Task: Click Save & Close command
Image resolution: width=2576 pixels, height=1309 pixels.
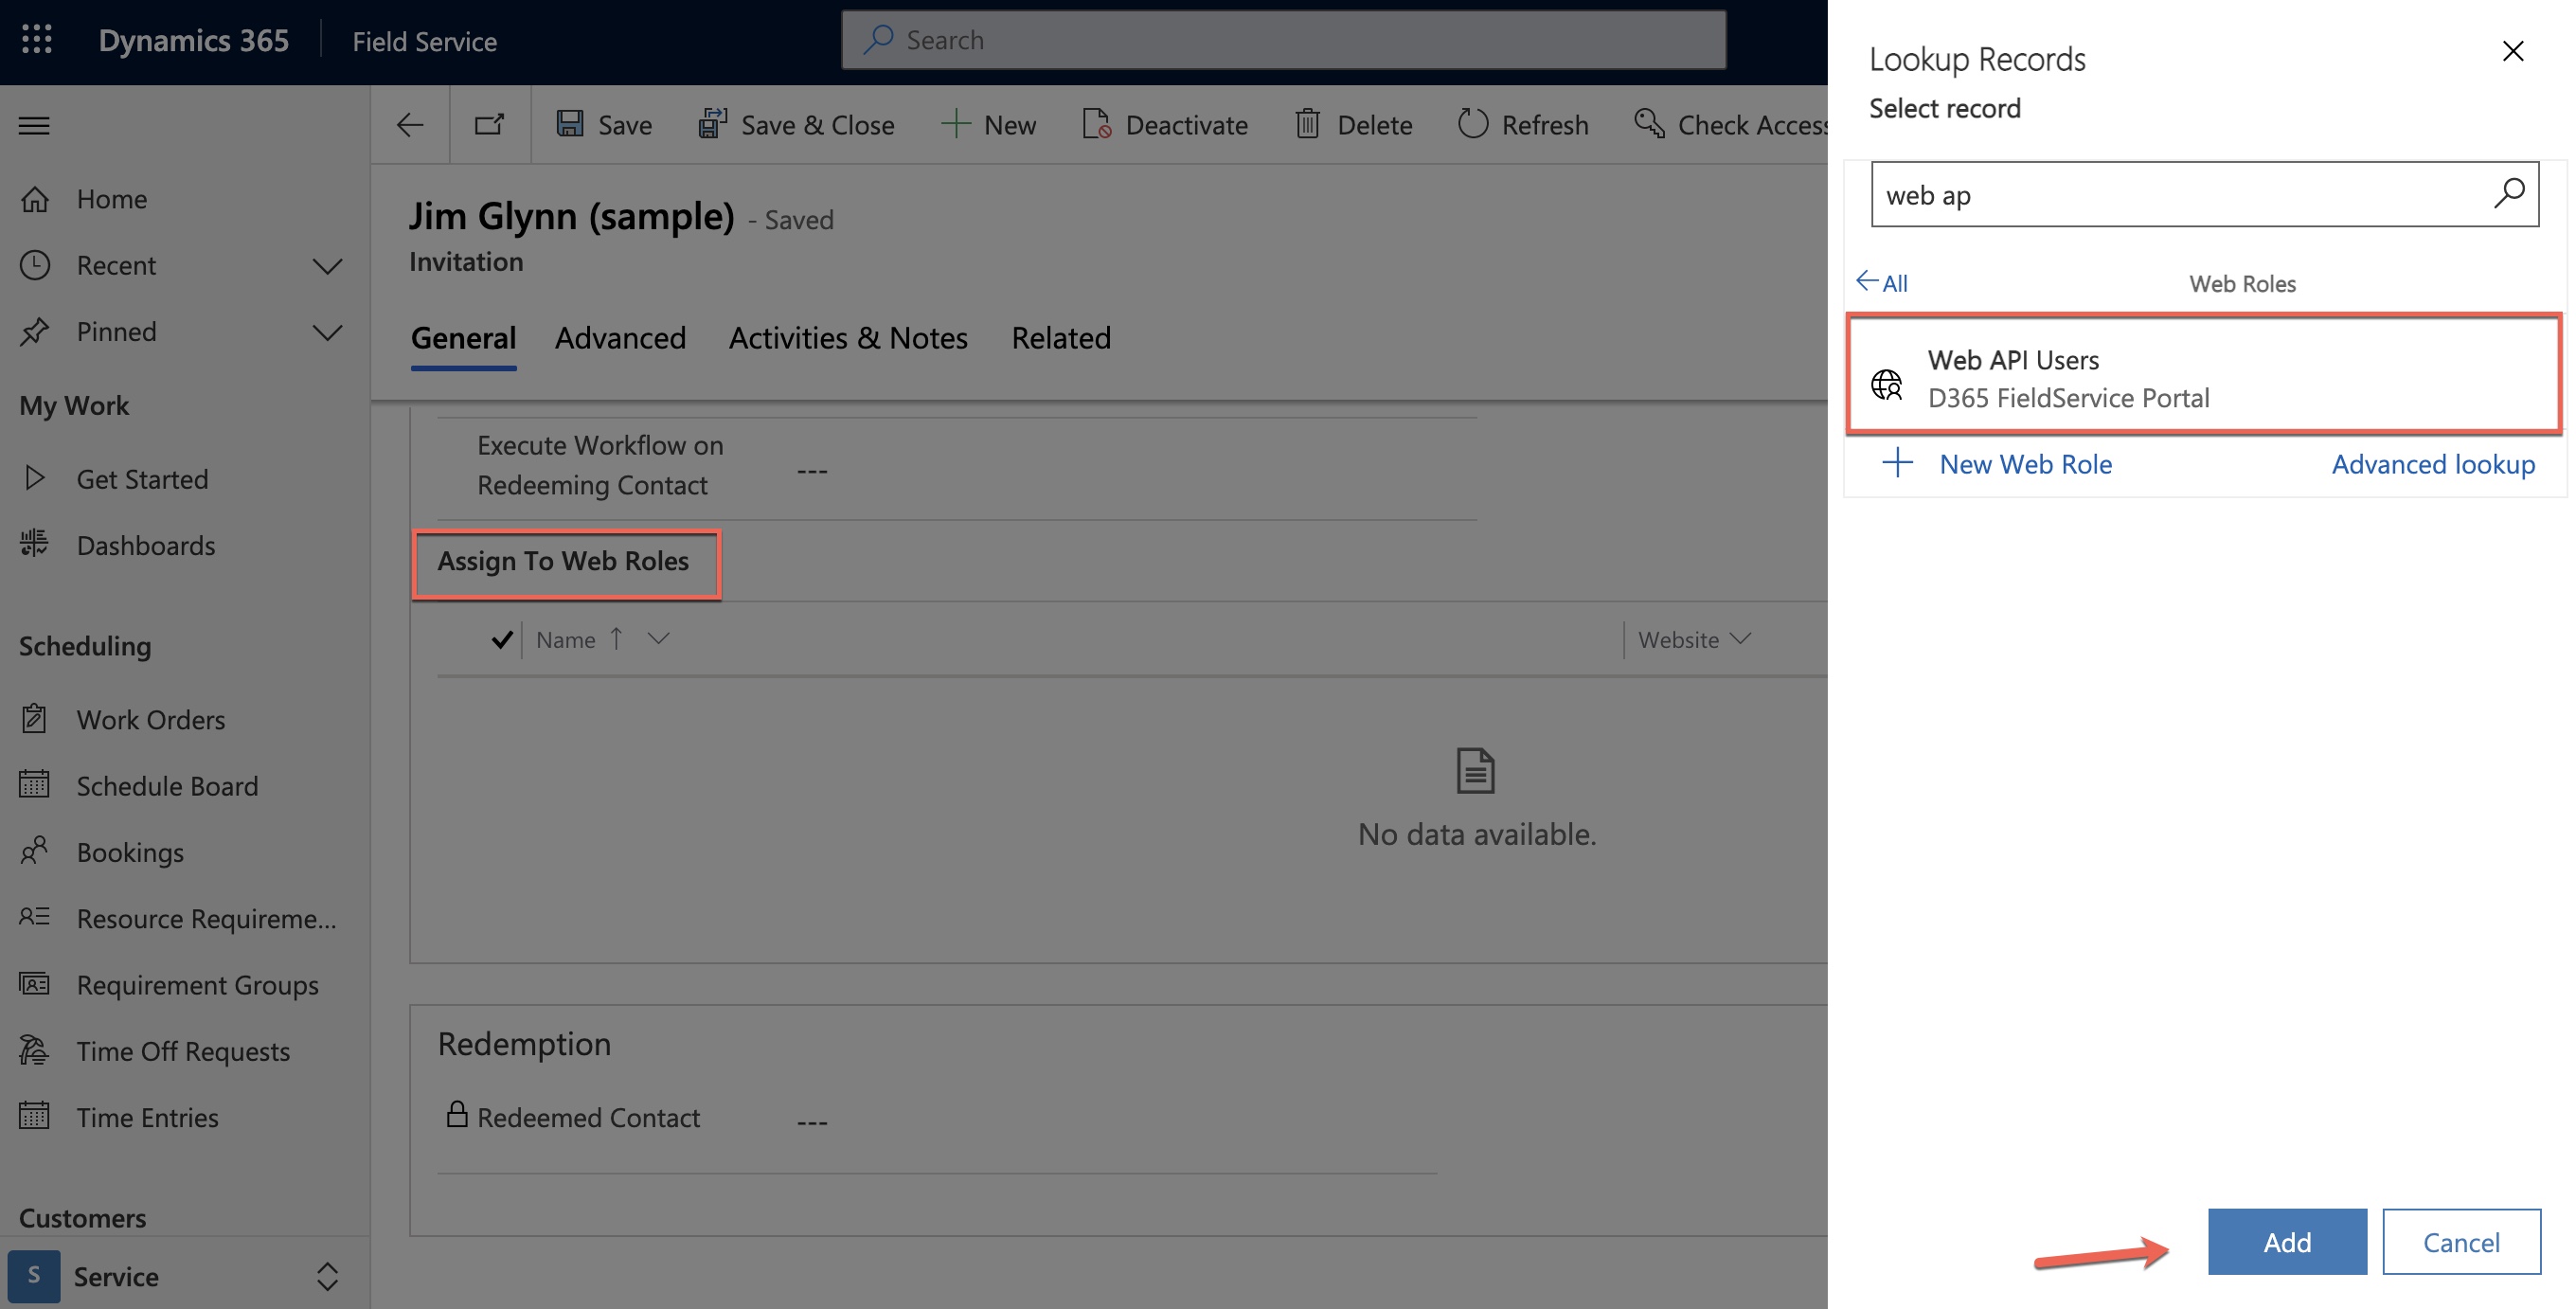Action: 796,125
